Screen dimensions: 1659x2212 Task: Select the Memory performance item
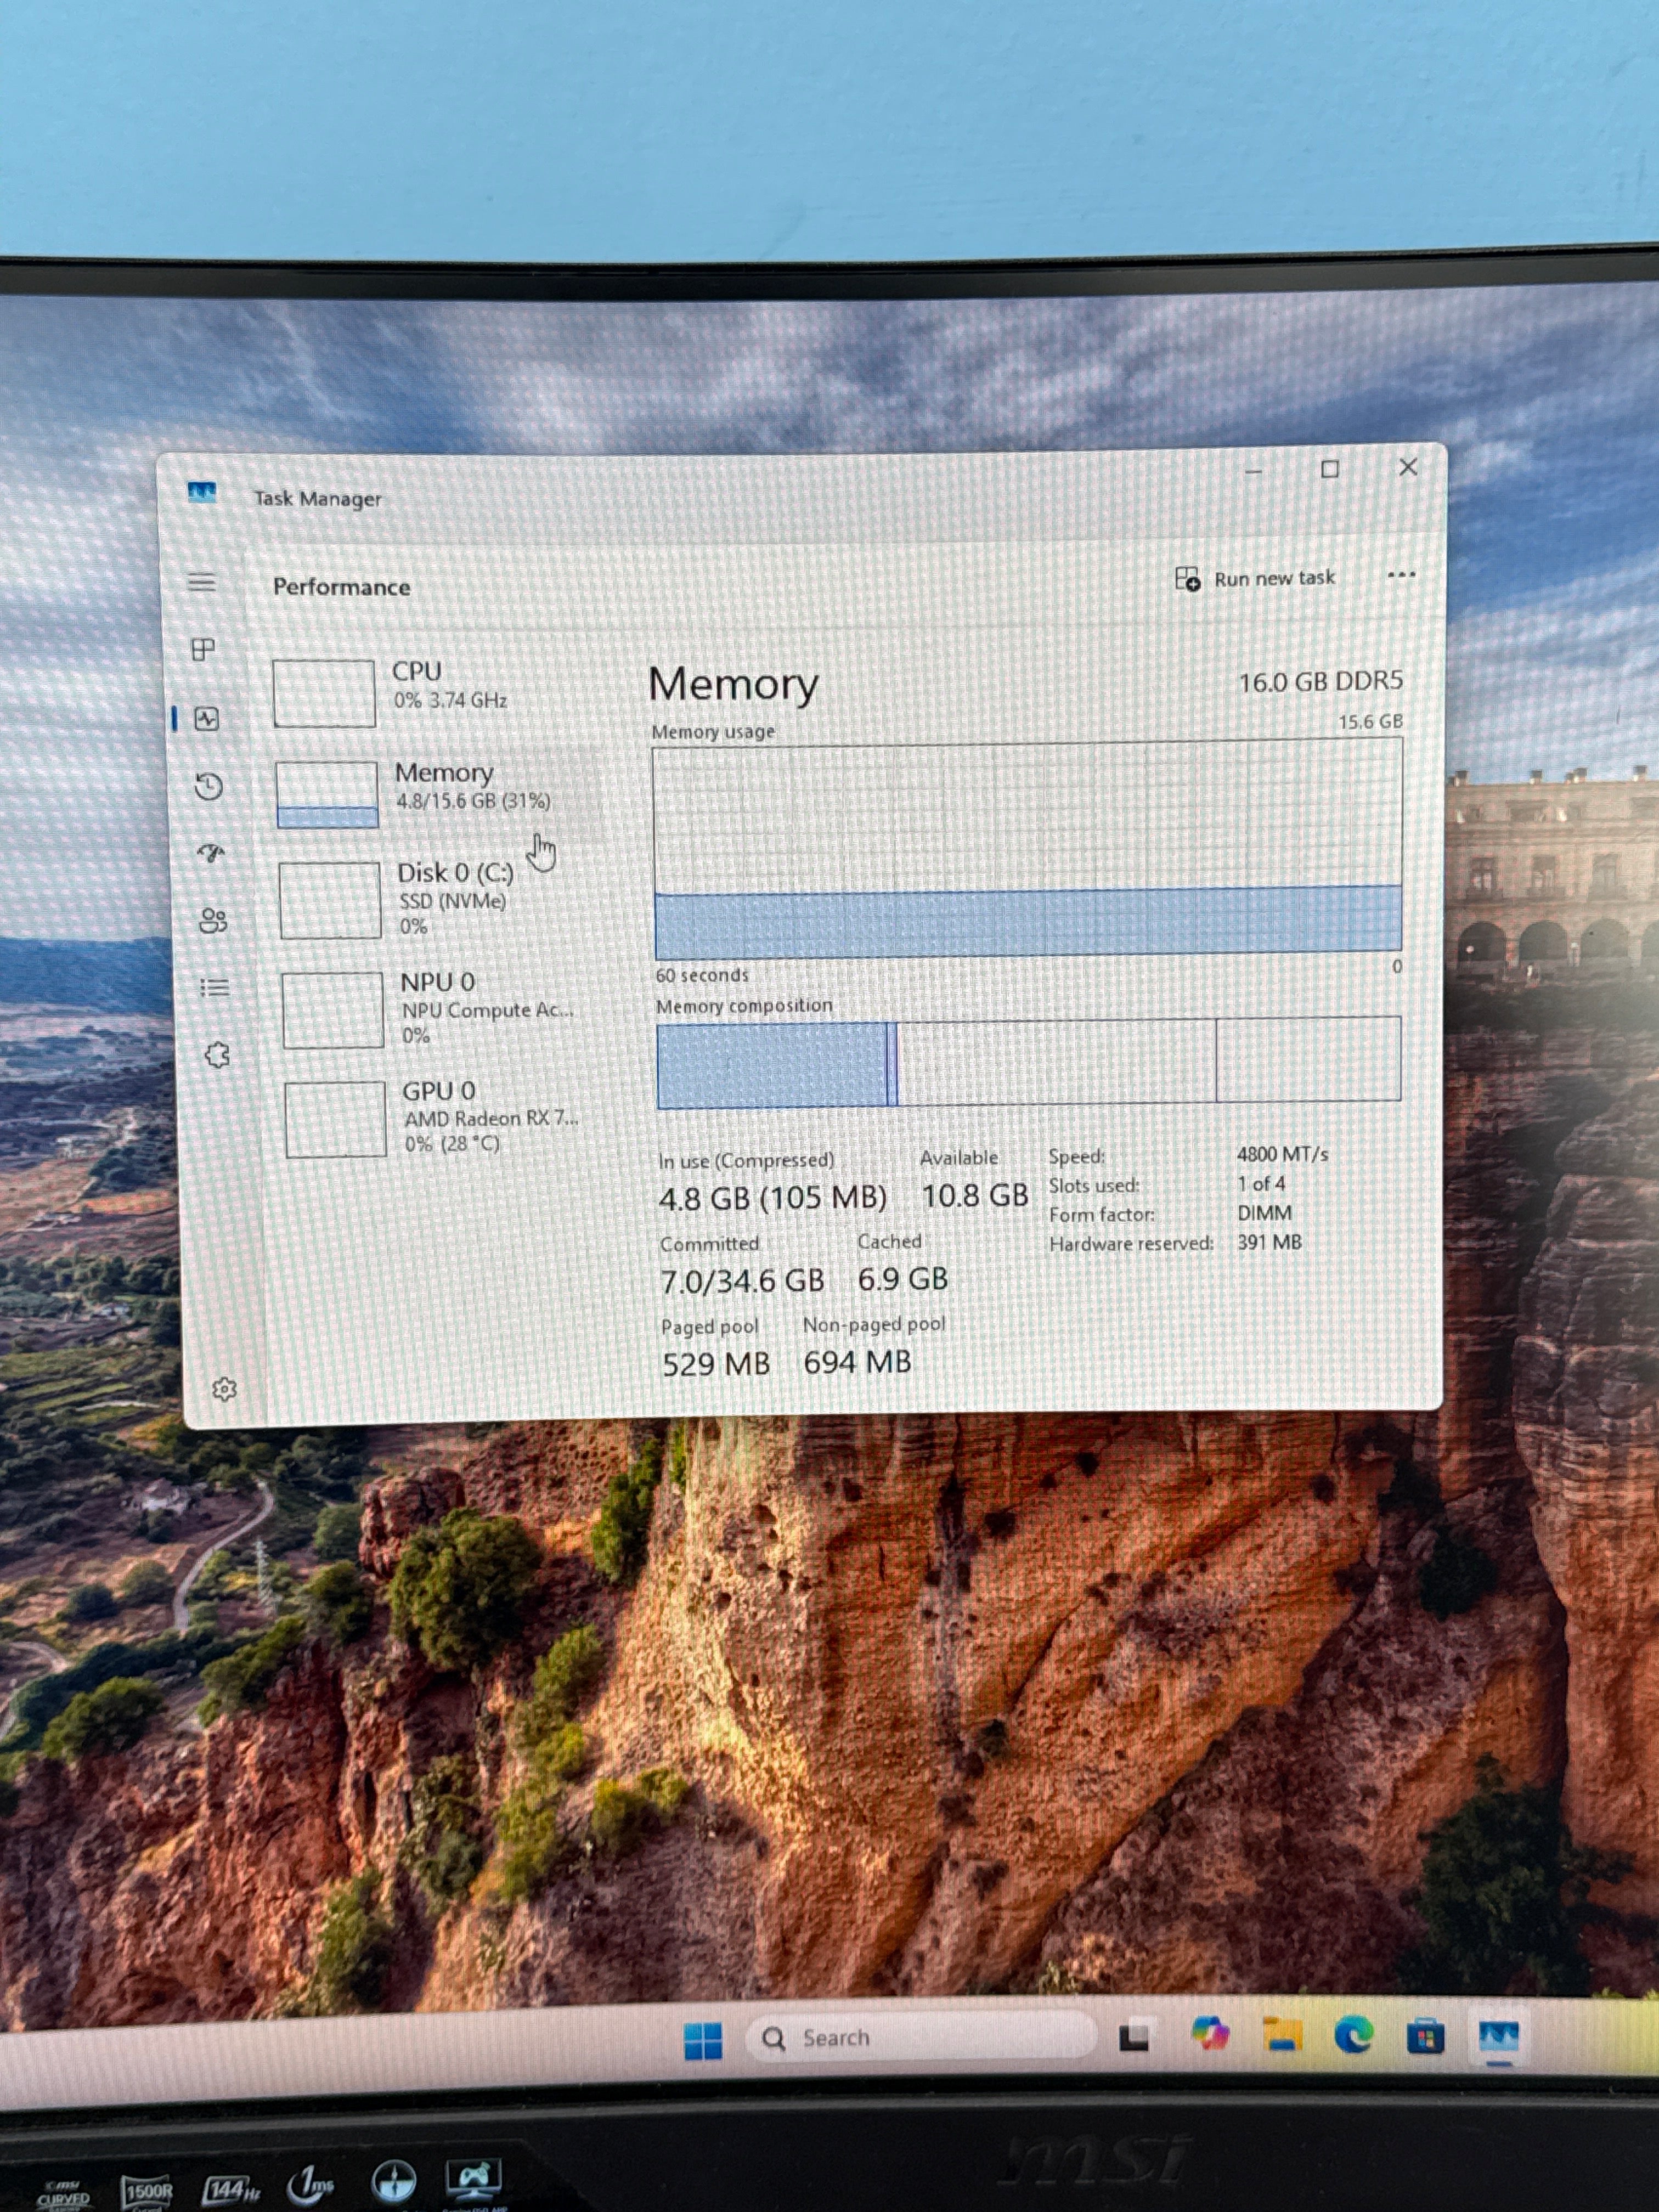438,793
